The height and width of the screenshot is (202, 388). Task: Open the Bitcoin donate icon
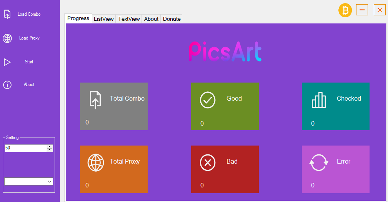coord(345,10)
